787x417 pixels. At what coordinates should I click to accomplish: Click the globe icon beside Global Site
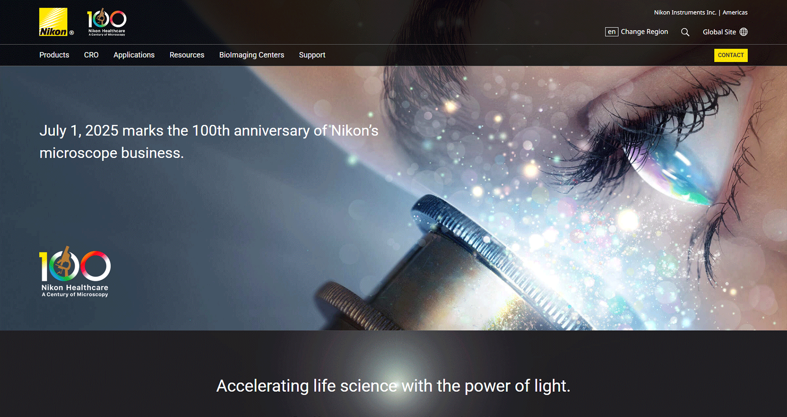point(744,32)
